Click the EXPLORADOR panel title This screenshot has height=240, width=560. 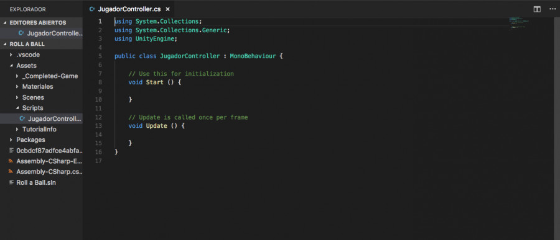27,9
